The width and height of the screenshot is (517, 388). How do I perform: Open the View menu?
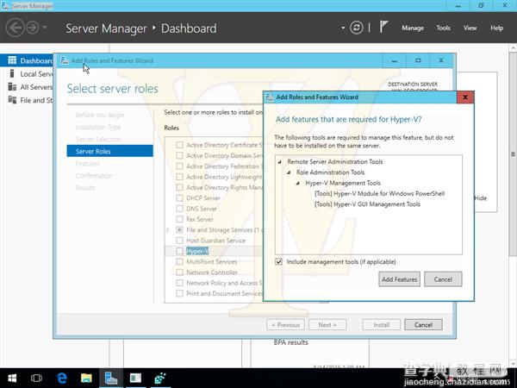[470, 28]
